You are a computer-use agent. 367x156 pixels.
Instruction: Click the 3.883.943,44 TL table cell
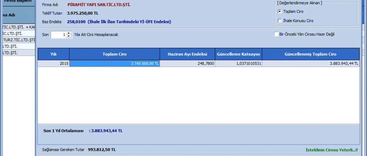pyautogui.click(x=310, y=64)
